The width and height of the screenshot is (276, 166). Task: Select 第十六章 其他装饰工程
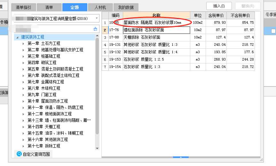coord(48,139)
